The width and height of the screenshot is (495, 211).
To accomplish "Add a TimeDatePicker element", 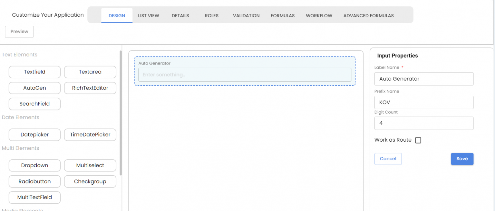I will pyautogui.click(x=90, y=135).
